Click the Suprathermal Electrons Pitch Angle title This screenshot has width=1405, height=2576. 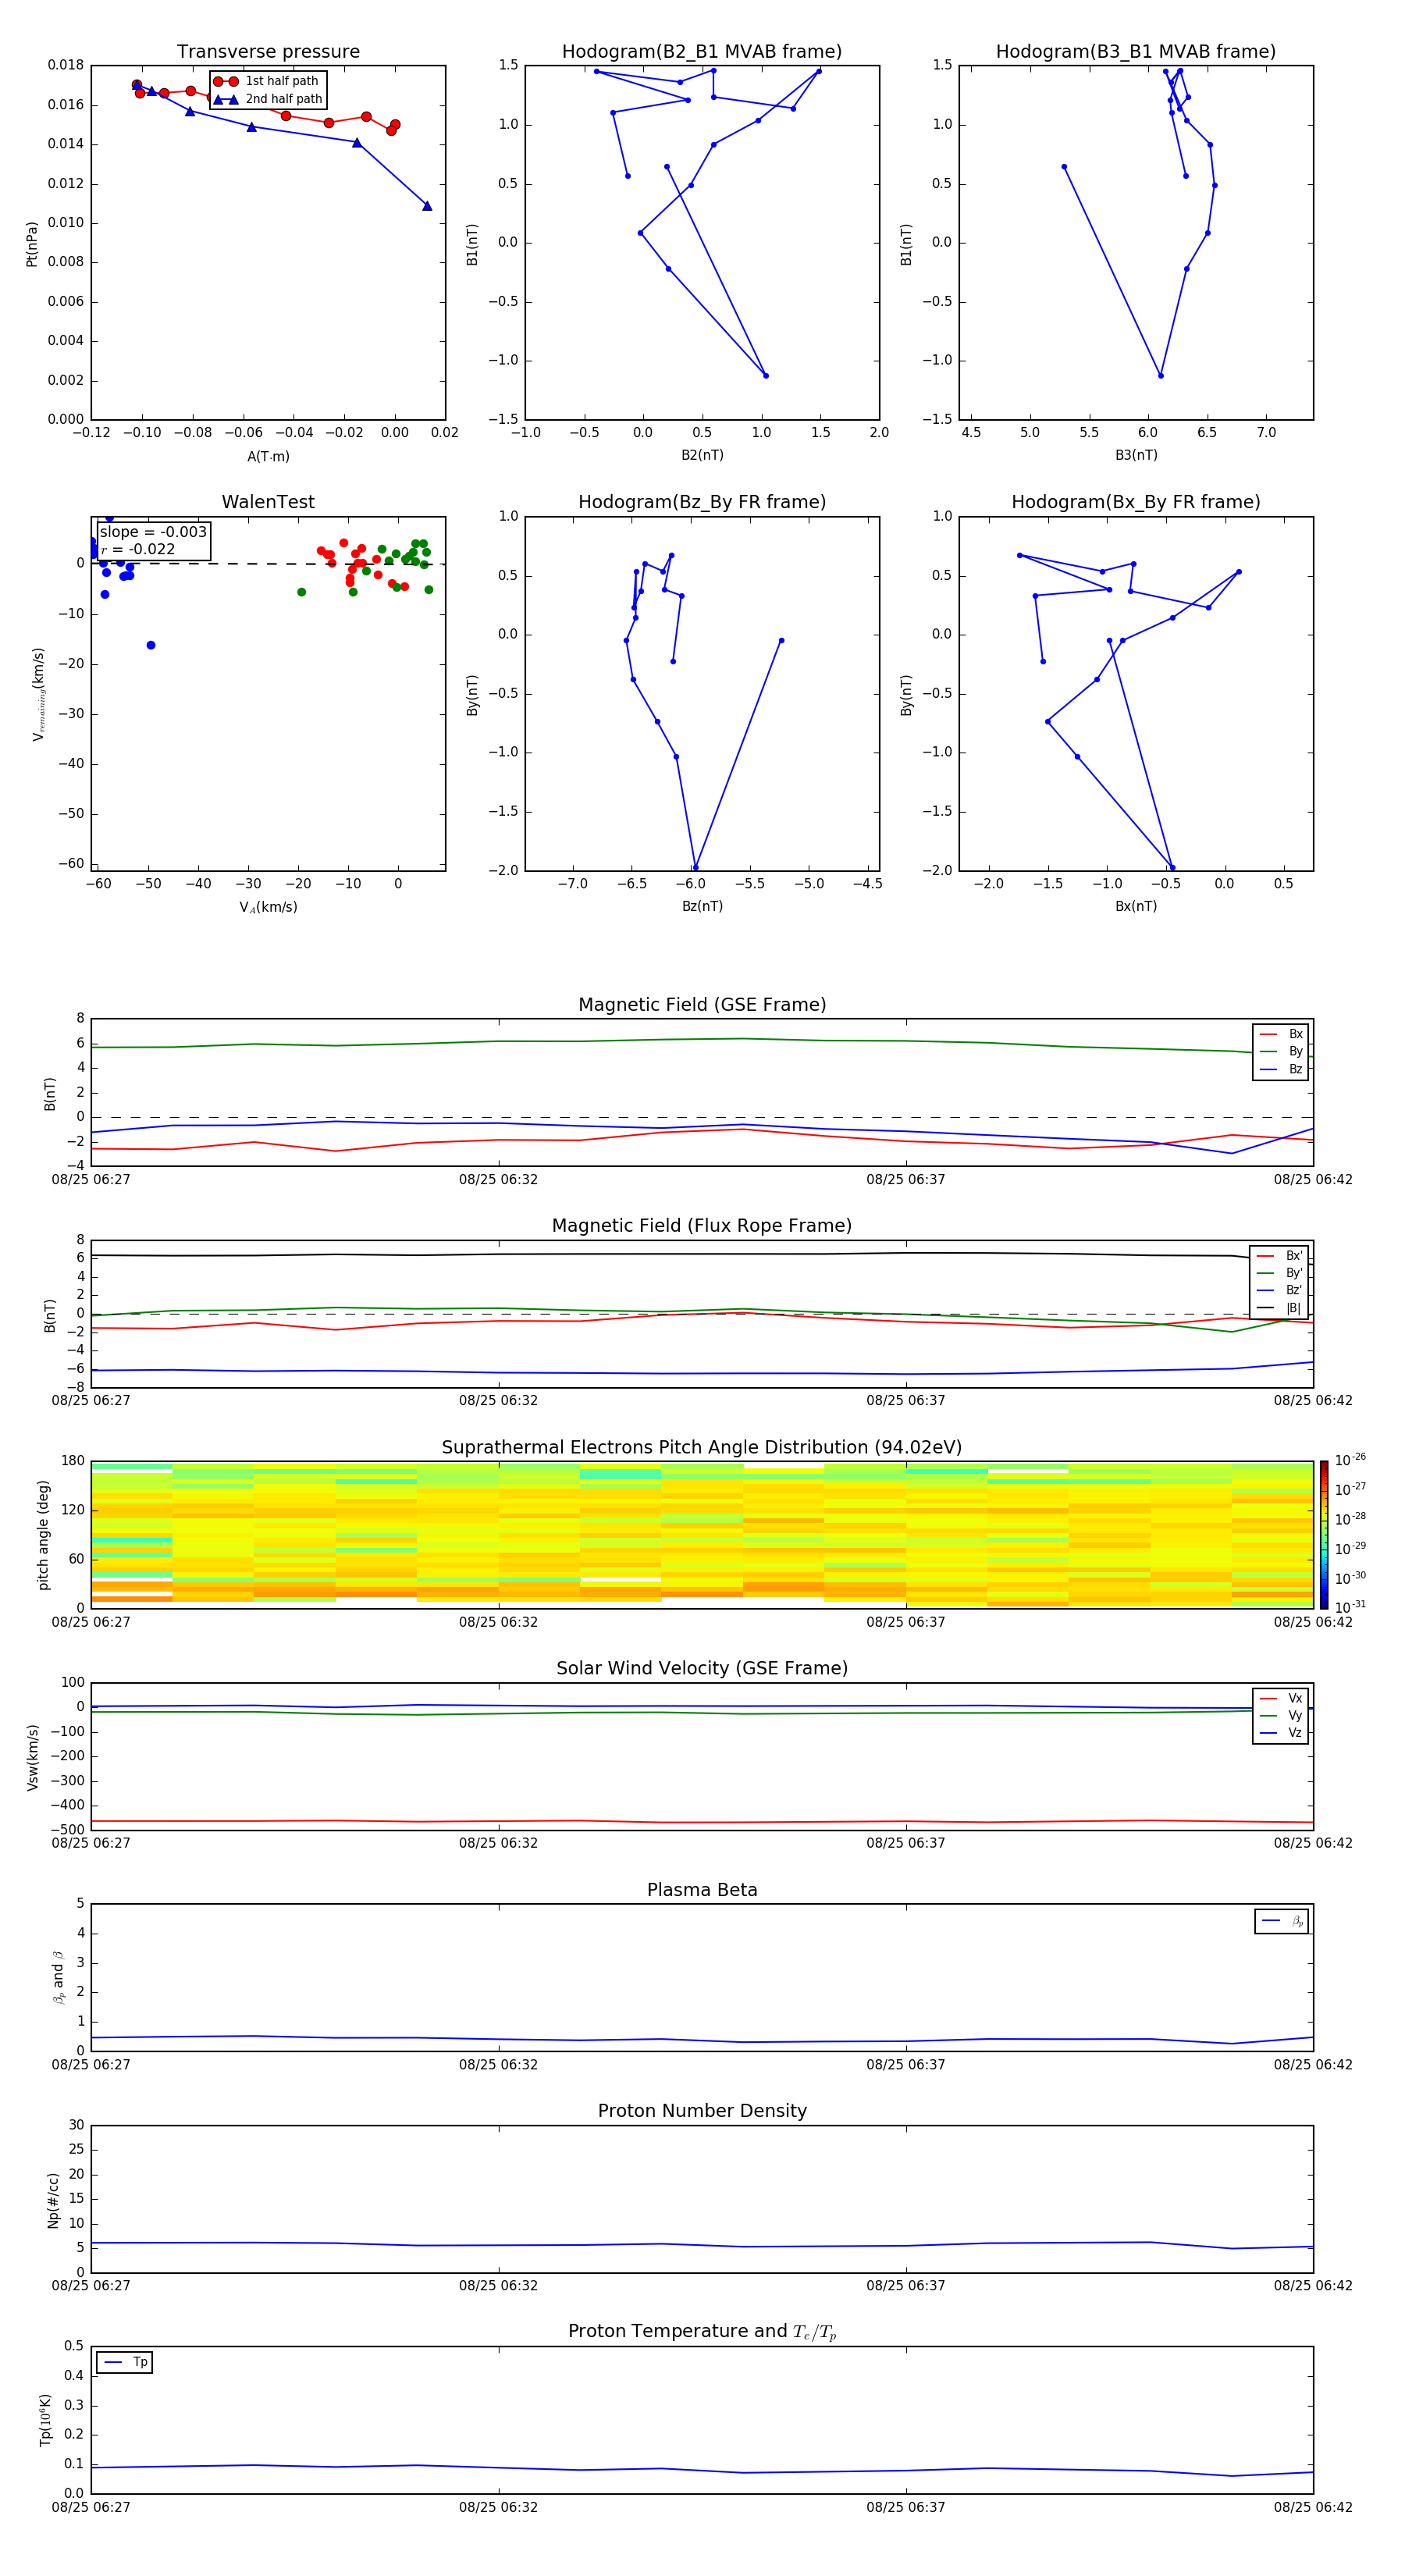click(x=702, y=1447)
